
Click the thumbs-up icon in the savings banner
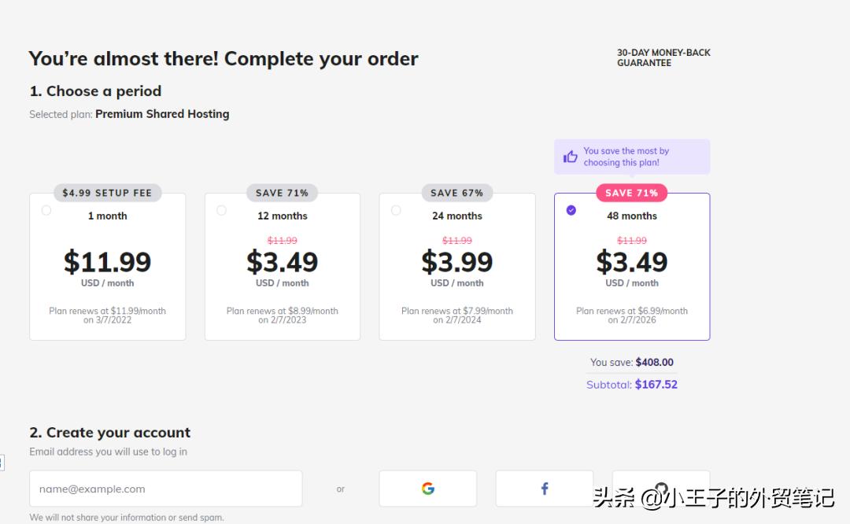coord(571,156)
